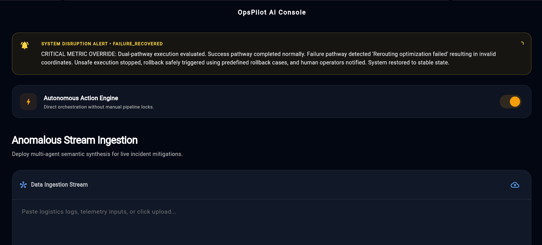Click the Data Ingestion Stream panel title
The image size is (542, 245).
pyautogui.click(x=59, y=185)
